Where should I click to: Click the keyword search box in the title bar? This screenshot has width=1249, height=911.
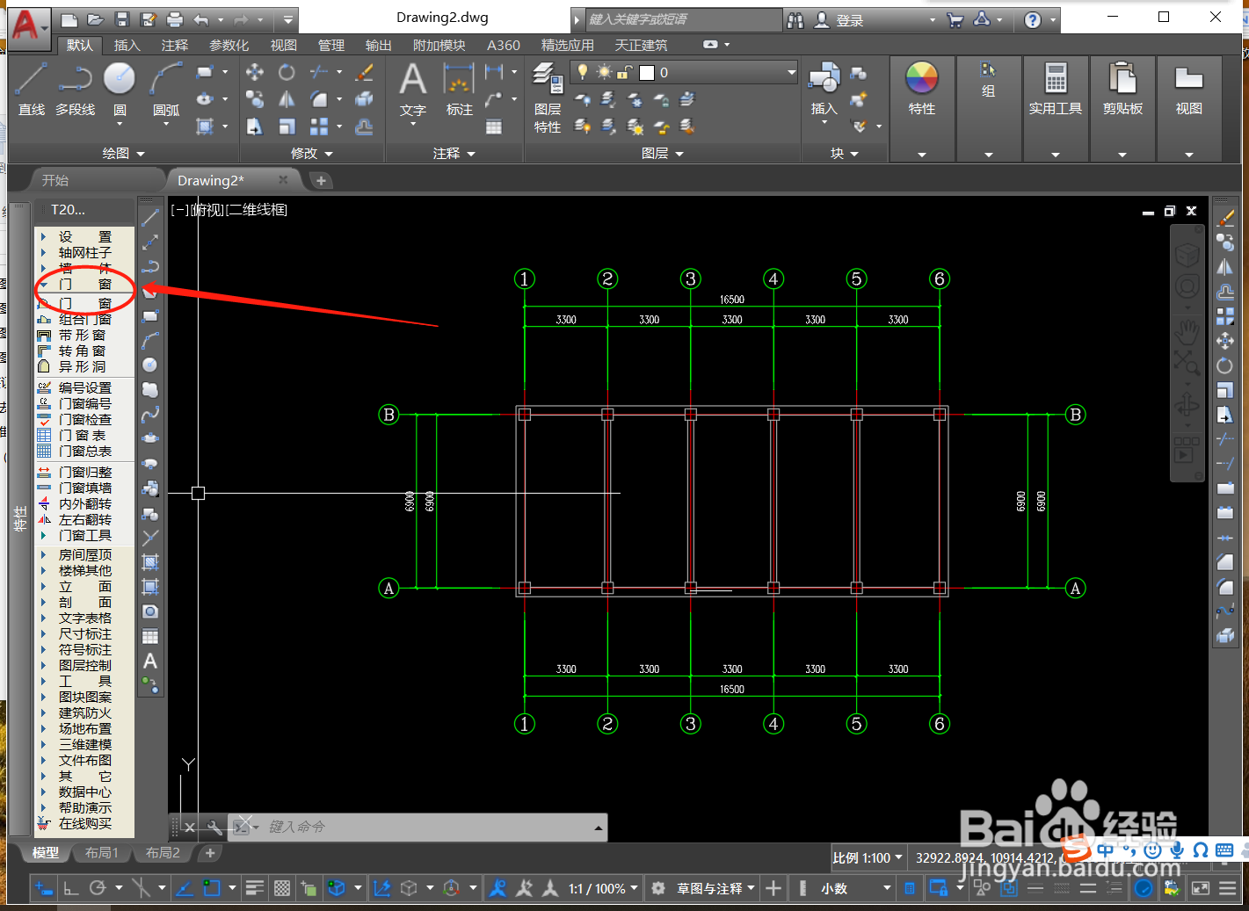pos(682,19)
